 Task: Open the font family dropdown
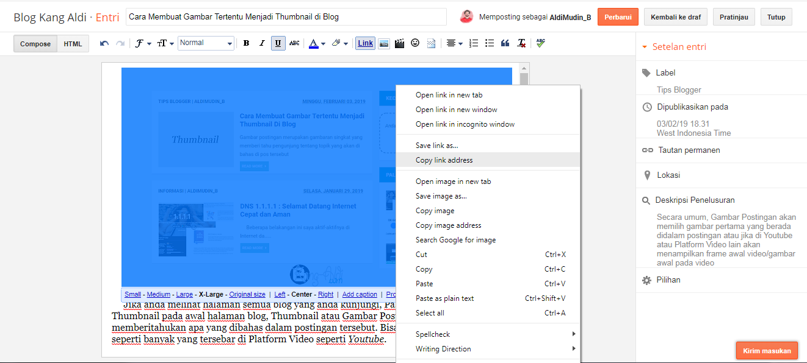(x=141, y=43)
